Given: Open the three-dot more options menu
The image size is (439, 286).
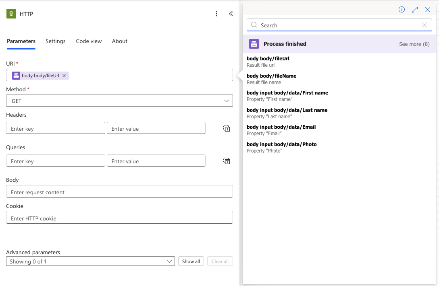Looking at the screenshot, I should (x=216, y=14).
